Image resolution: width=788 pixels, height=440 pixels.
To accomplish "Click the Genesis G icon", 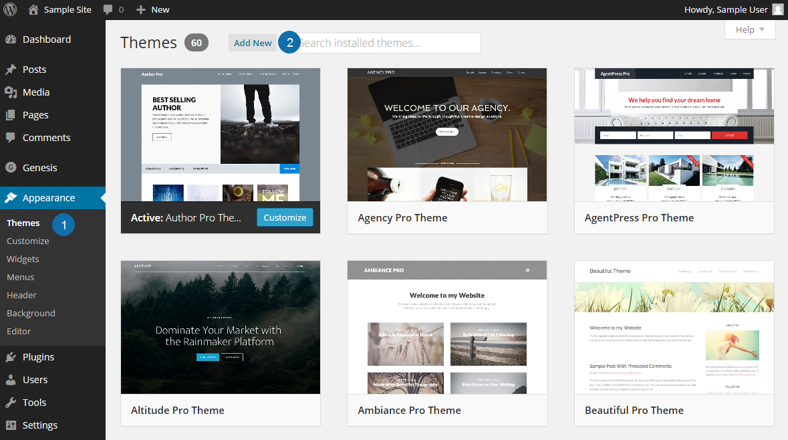I will [x=11, y=167].
